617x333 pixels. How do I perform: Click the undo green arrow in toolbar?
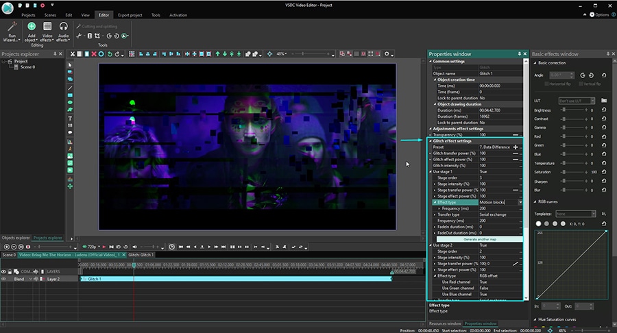110,54
